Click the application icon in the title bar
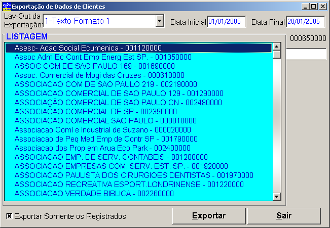Viewport: 330px width, 228px height. pyautogui.click(x=7, y=7)
